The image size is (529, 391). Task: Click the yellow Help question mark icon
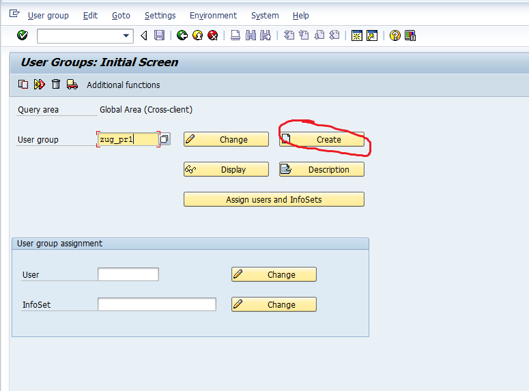395,35
